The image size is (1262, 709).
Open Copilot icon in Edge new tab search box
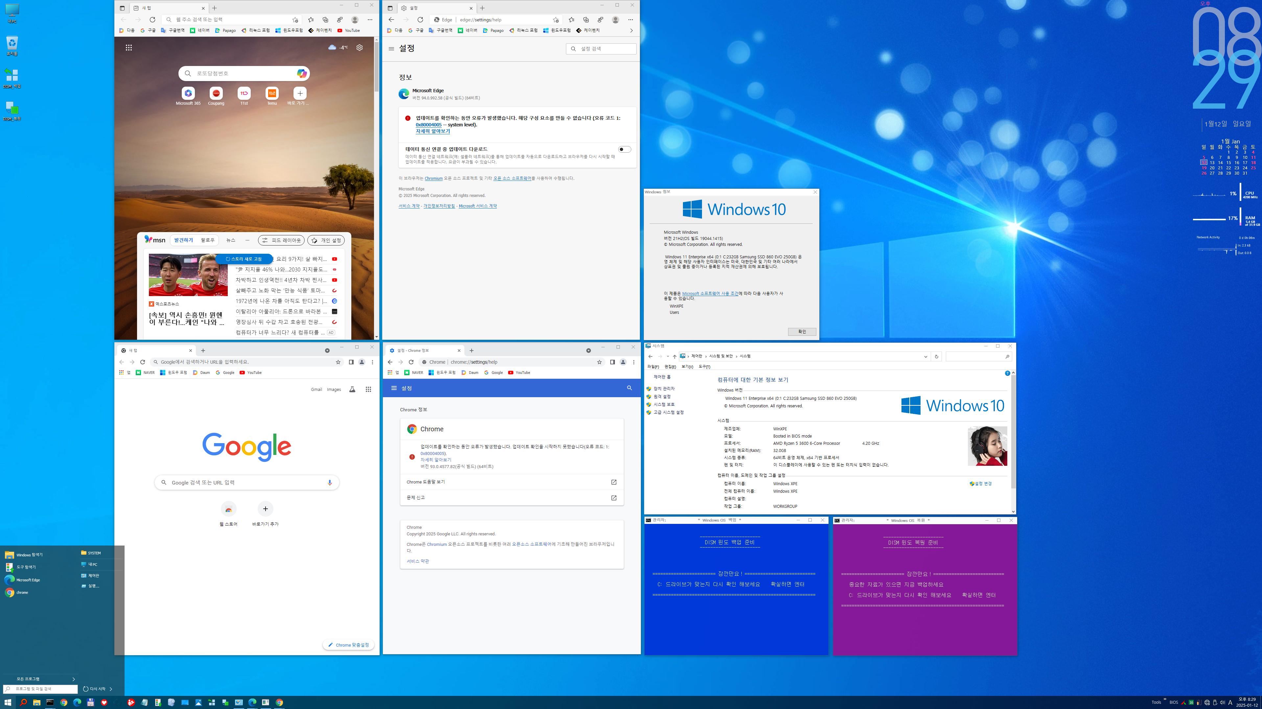coord(302,74)
